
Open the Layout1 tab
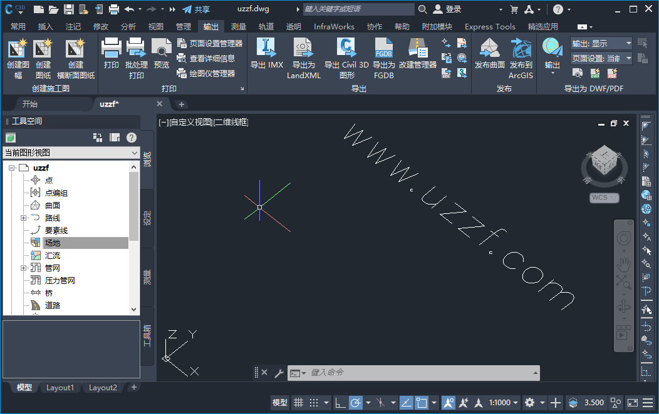tap(60, 387)
